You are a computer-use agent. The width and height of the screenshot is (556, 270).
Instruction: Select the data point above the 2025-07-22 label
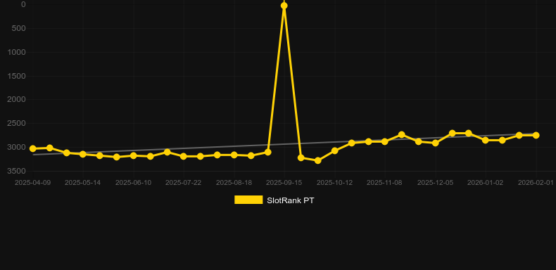pos(183,156)
